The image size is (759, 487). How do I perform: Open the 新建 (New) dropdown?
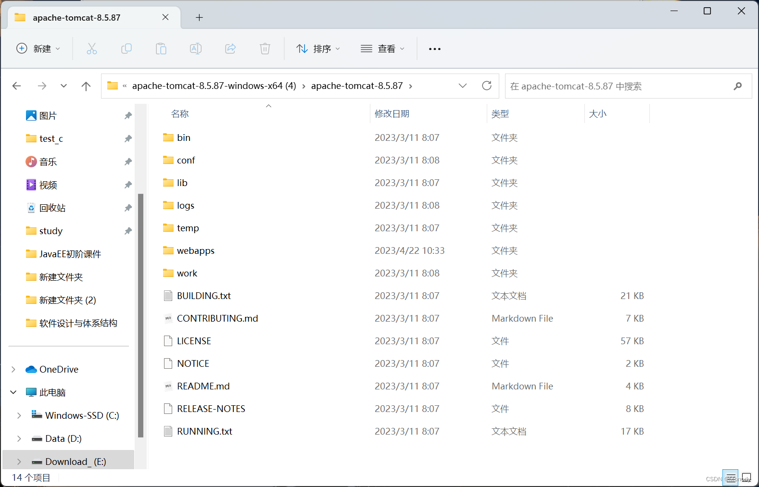point(38,49)
